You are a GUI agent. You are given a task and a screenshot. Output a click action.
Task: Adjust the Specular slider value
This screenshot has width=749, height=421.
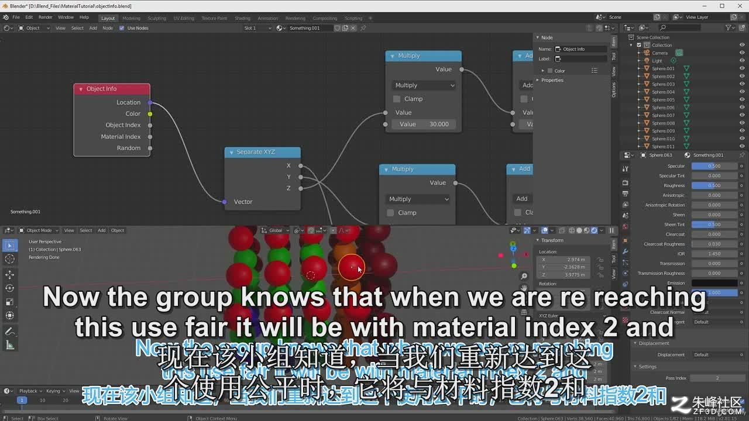click(x=714, y=166)
